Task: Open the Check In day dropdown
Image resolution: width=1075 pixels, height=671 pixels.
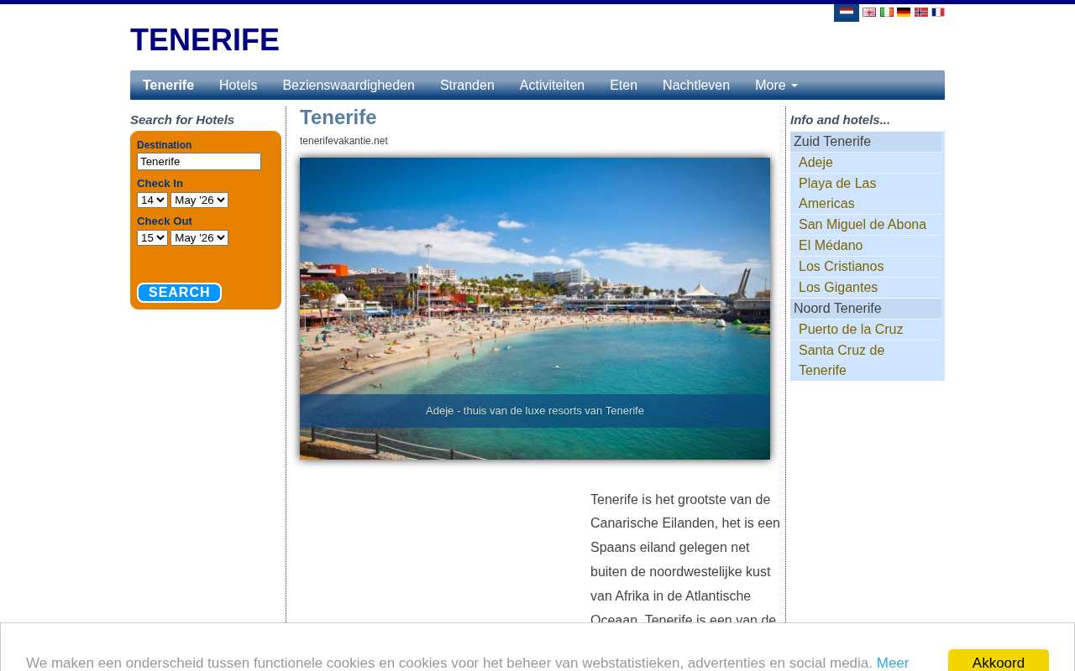Action: (152, 200)
